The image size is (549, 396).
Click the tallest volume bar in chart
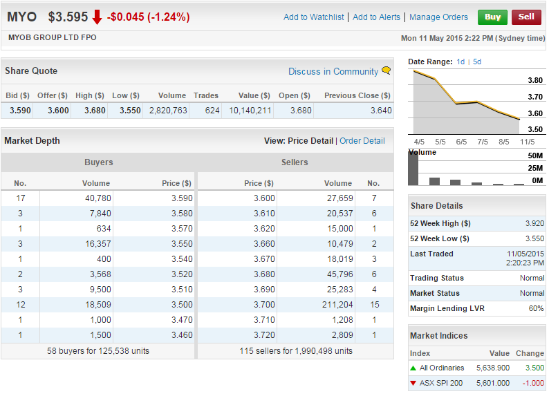413,168
